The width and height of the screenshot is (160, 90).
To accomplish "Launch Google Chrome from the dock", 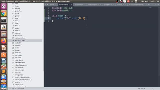I will tap(4, 13).
